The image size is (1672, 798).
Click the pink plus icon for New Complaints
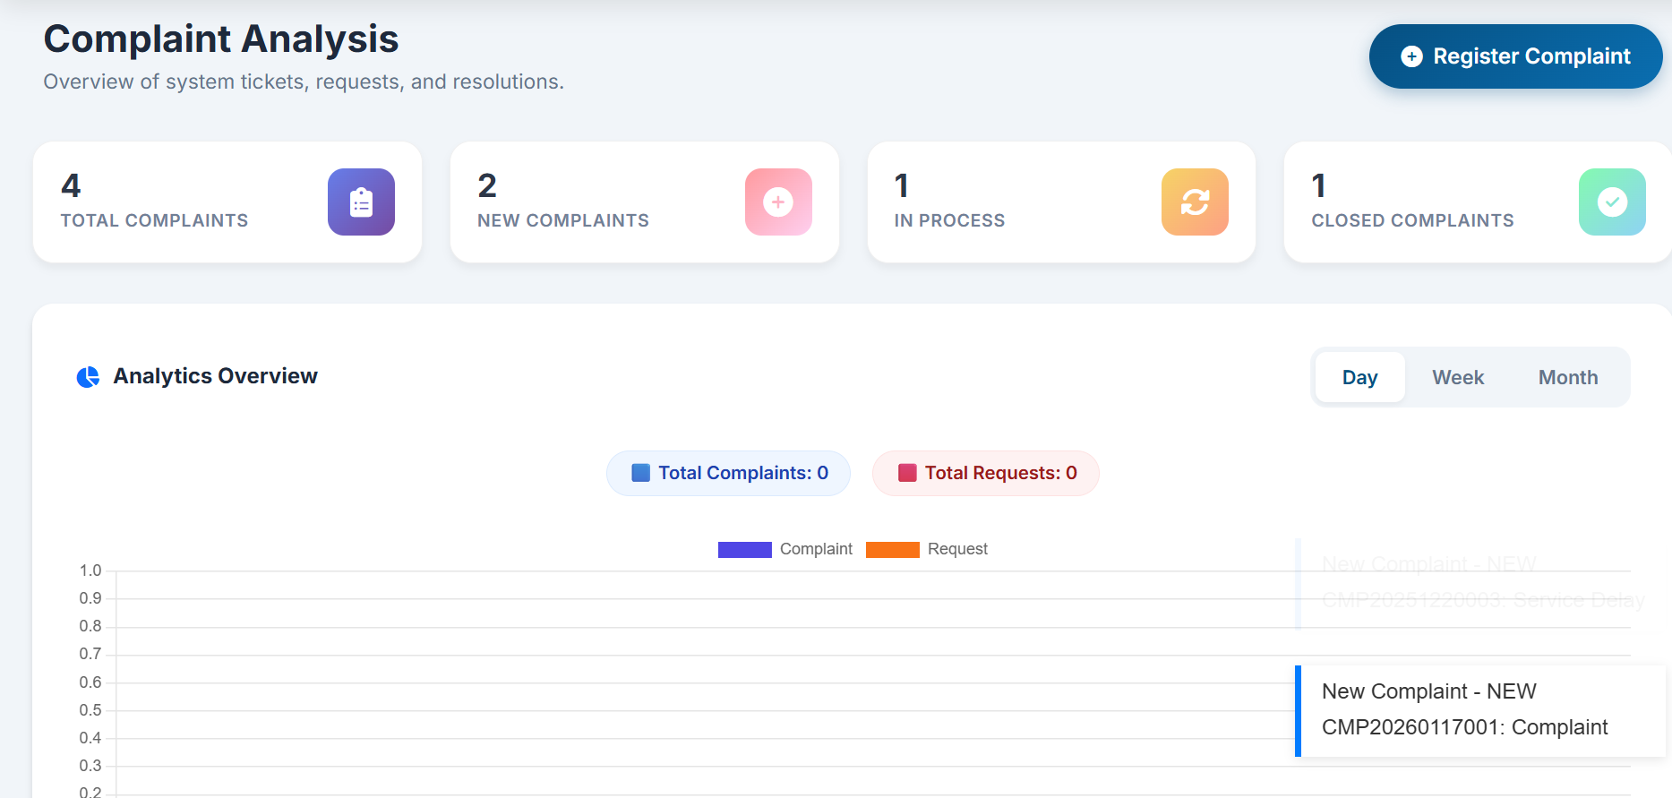coord(777,202)
